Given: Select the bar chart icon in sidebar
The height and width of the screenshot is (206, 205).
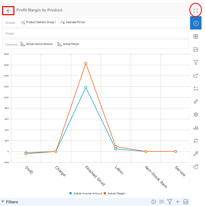Looking at the screenshot, I should coord(196,128).
